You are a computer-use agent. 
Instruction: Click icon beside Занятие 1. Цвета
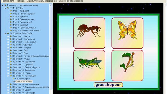point(11,36)
